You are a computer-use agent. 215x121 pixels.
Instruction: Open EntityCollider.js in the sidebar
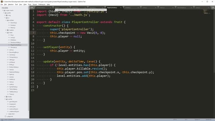point(14,67)
